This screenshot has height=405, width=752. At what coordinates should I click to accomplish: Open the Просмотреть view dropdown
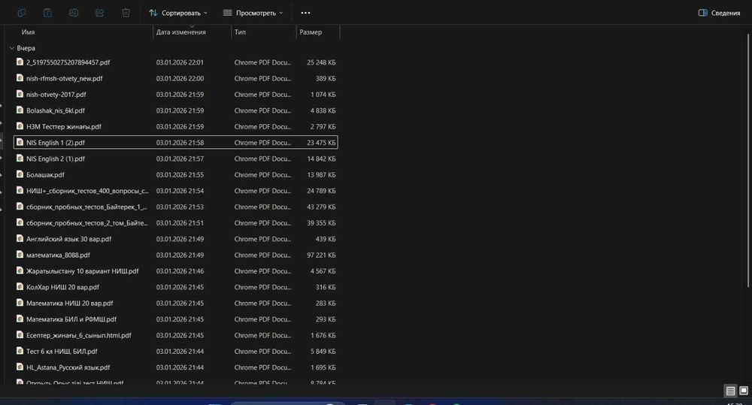pyautogui.click(x=253, y=13)
